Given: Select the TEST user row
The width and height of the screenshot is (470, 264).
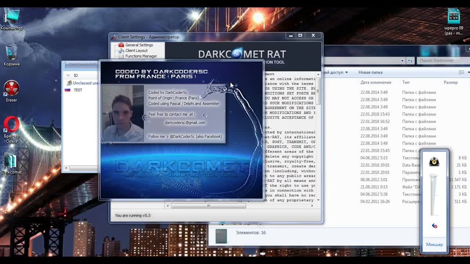Looking at the screenshot, I should coord(78,90).
